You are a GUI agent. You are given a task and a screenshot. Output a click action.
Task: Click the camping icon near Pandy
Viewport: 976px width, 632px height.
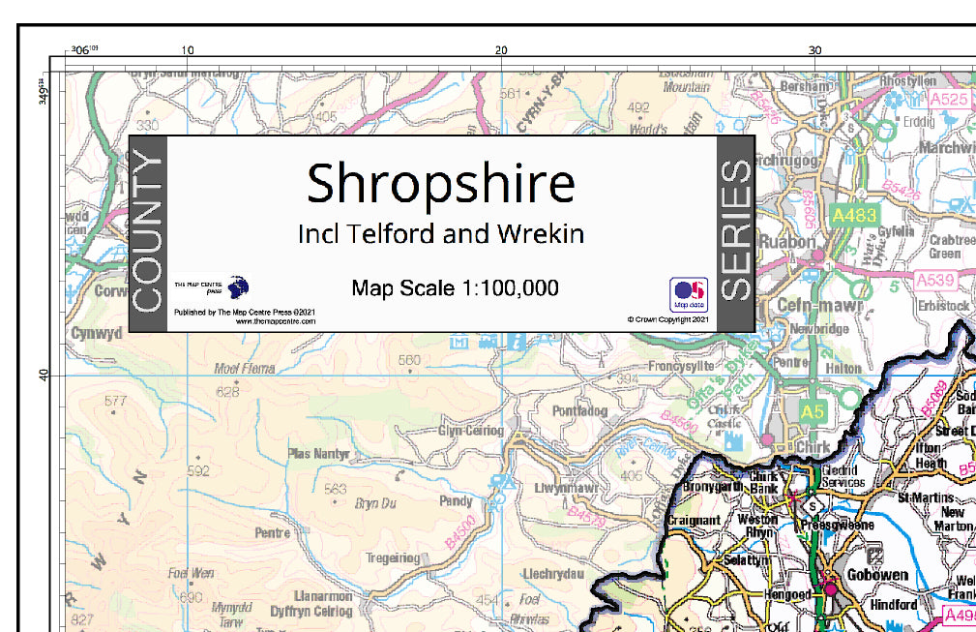pos(502,481)
